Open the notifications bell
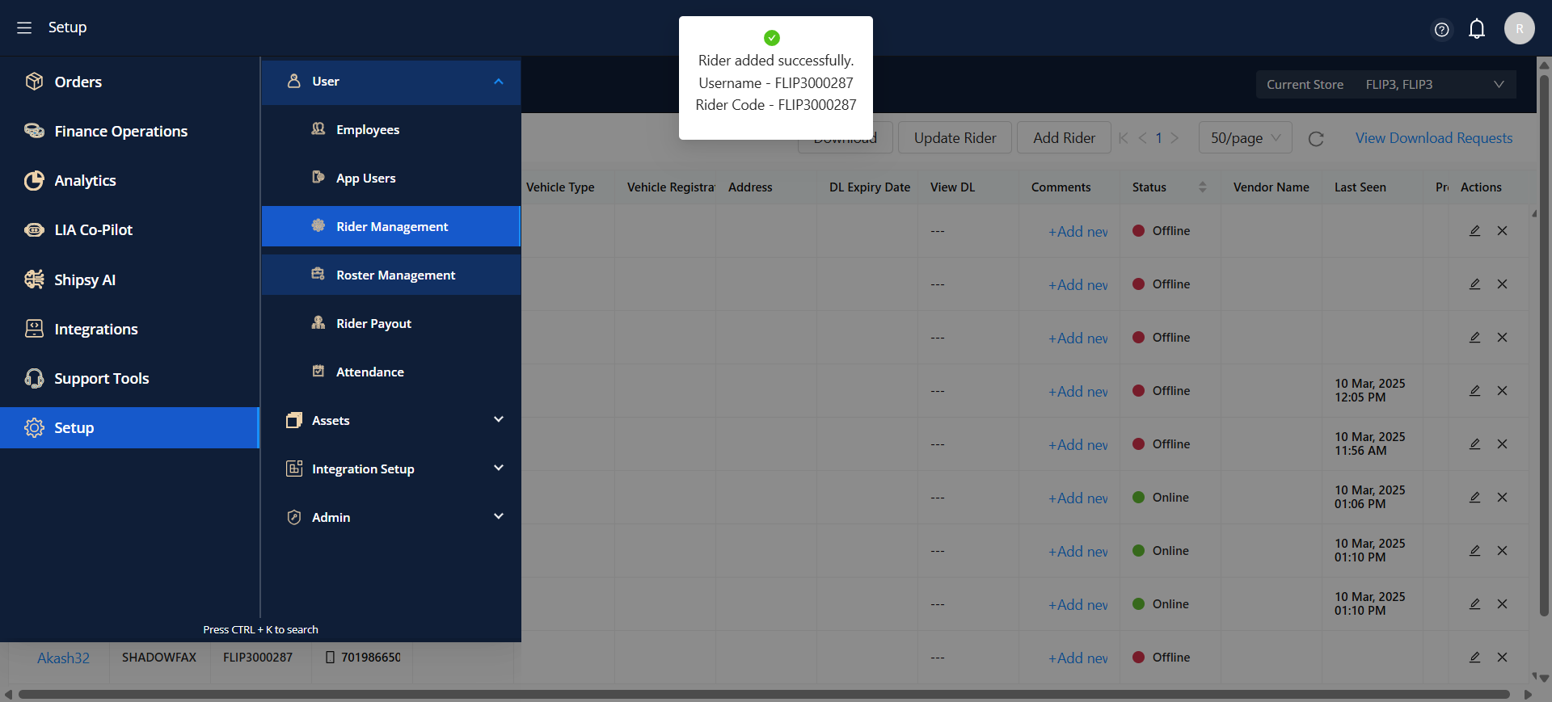The image size is (1552, 702). coord(1477,29)
